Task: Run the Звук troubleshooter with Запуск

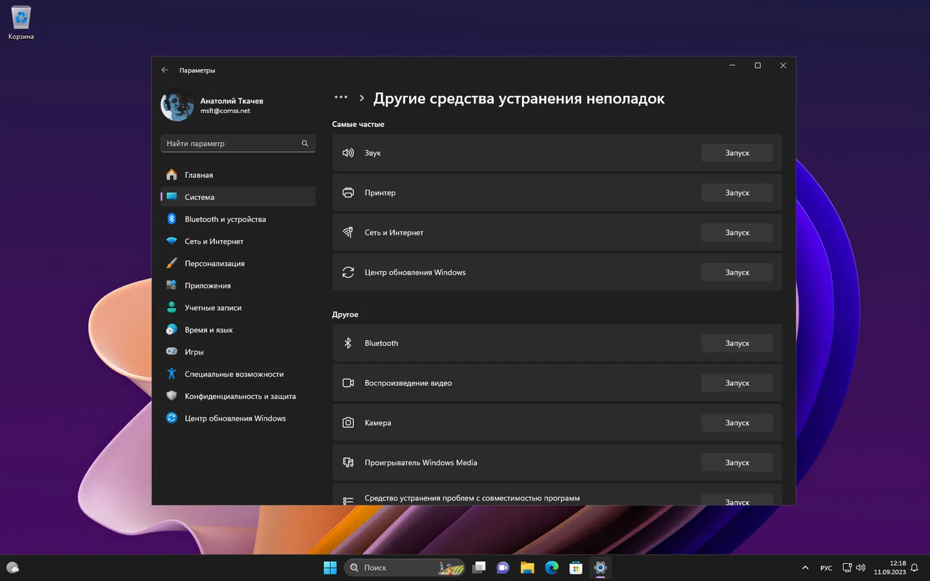Action: [x=737, y=153]
